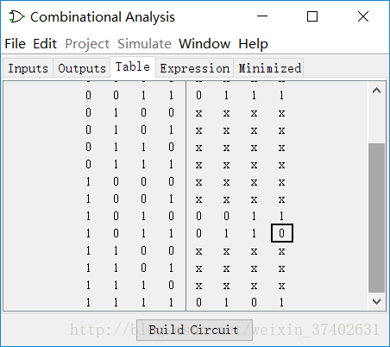
Task: Open the Edit menu
Action: click(45, 44)
